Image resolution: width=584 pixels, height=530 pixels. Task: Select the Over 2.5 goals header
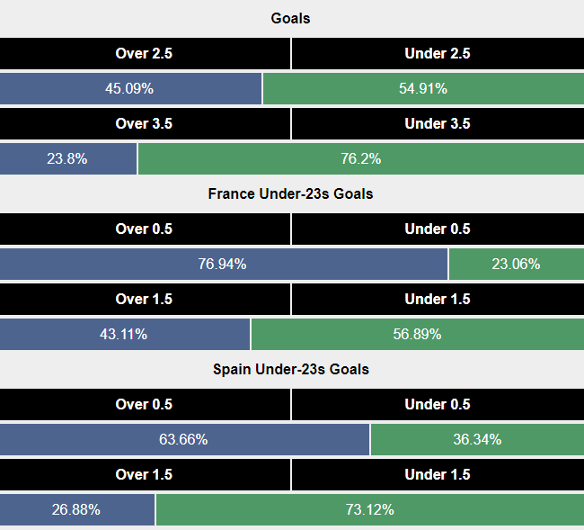[144, 53]
